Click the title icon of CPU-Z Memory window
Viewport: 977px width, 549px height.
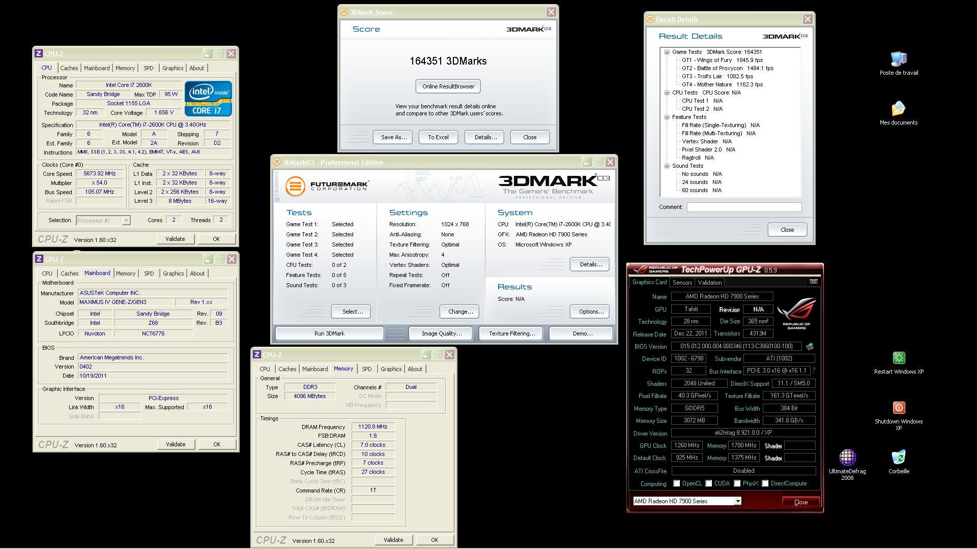(257, 354)
